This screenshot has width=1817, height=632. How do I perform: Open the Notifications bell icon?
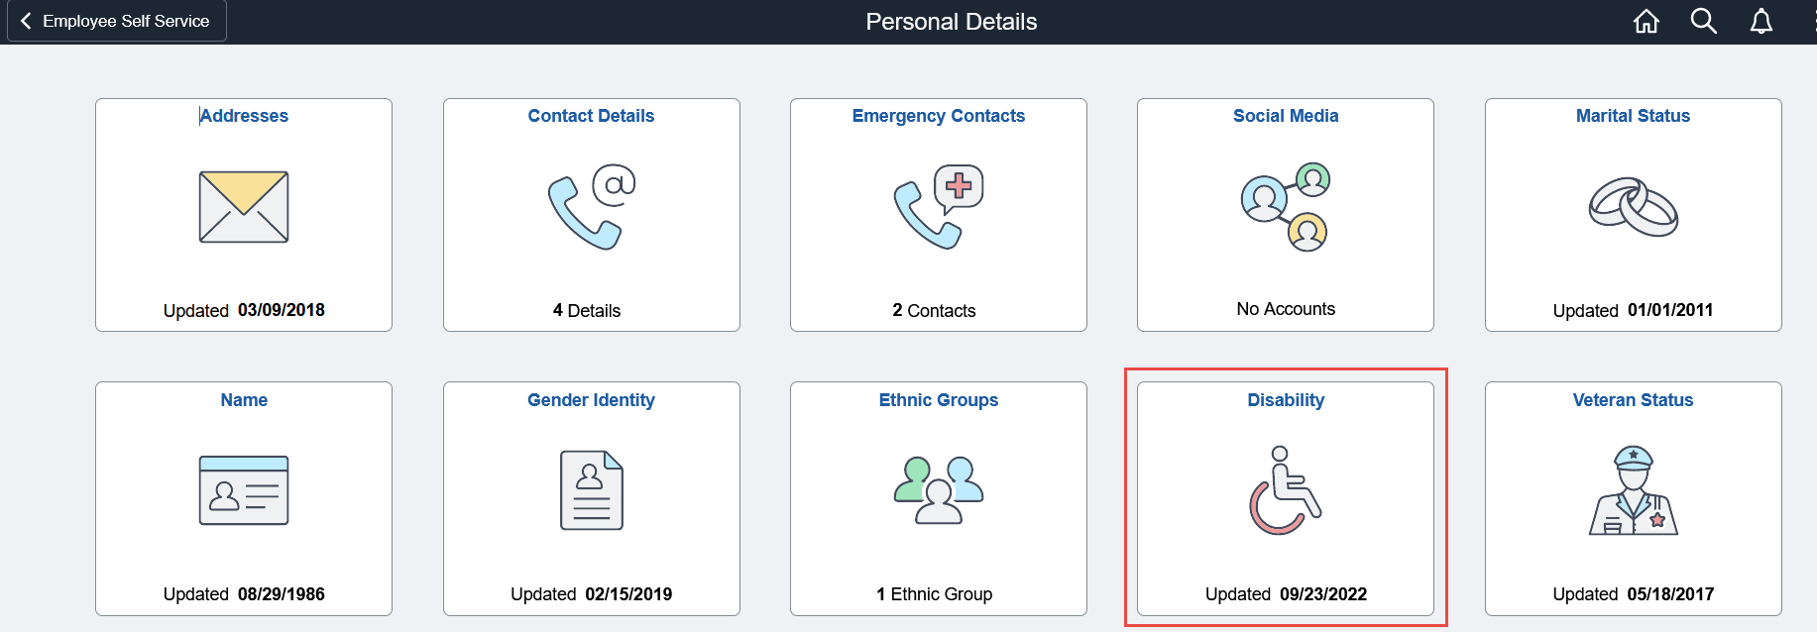coord(1760,21)
